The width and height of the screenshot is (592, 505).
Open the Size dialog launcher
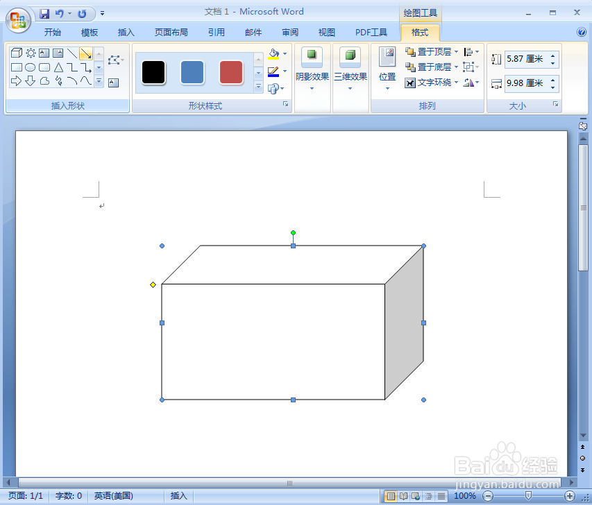click(x=555, y=104)
